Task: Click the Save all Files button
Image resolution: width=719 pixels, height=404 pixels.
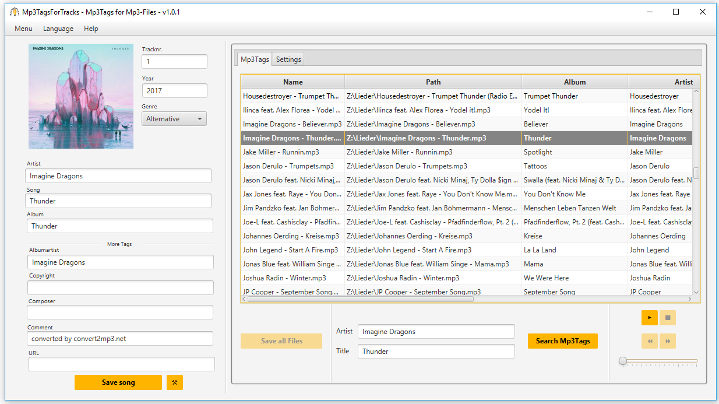Action: click(281, 341)
